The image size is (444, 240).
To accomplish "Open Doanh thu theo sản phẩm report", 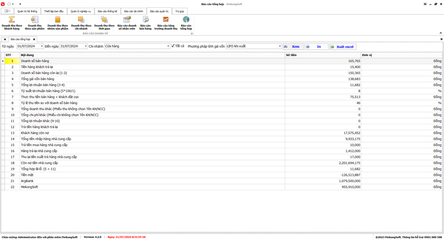I will 34,23.
